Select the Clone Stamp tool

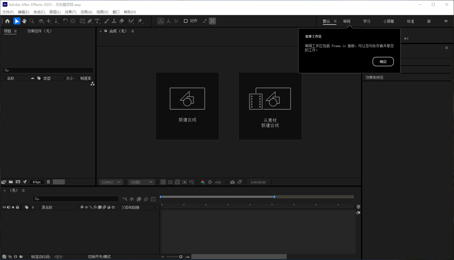point(114,21)
